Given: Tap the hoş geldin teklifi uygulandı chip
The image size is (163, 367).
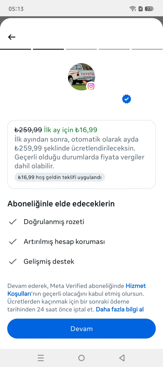Looking at the screenshot, I should click(x=60, y=177).
